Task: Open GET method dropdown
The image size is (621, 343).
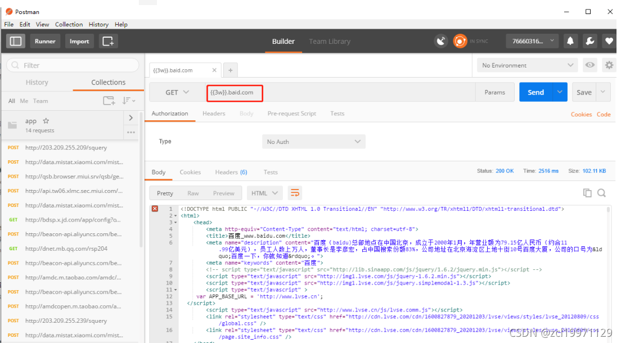Action: [177, 92]
